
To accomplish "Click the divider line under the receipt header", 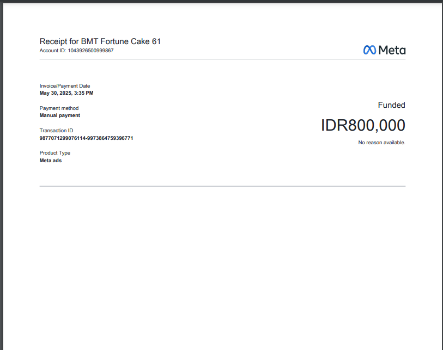I will click(222, 59).
